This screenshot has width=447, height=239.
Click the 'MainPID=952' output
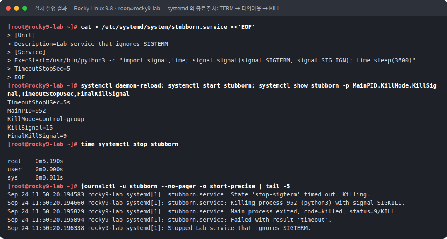pyautogui.click(x=26, y=111)
